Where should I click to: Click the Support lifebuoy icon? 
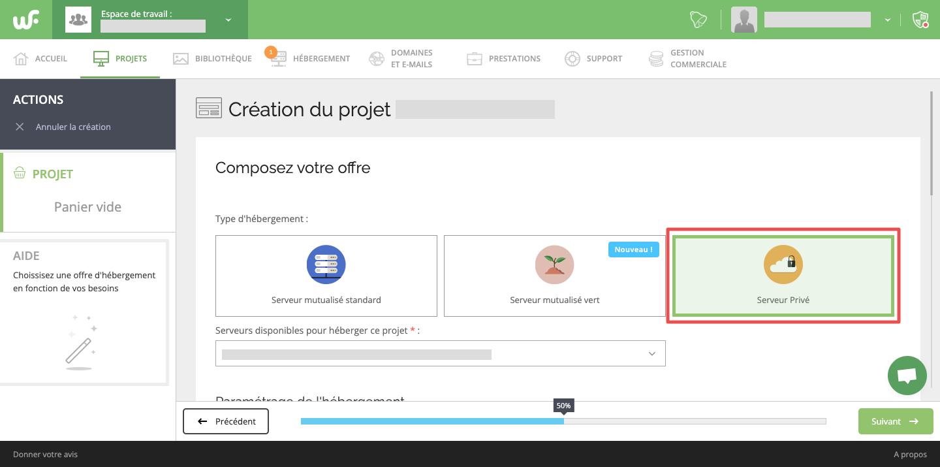pos(572,59)
